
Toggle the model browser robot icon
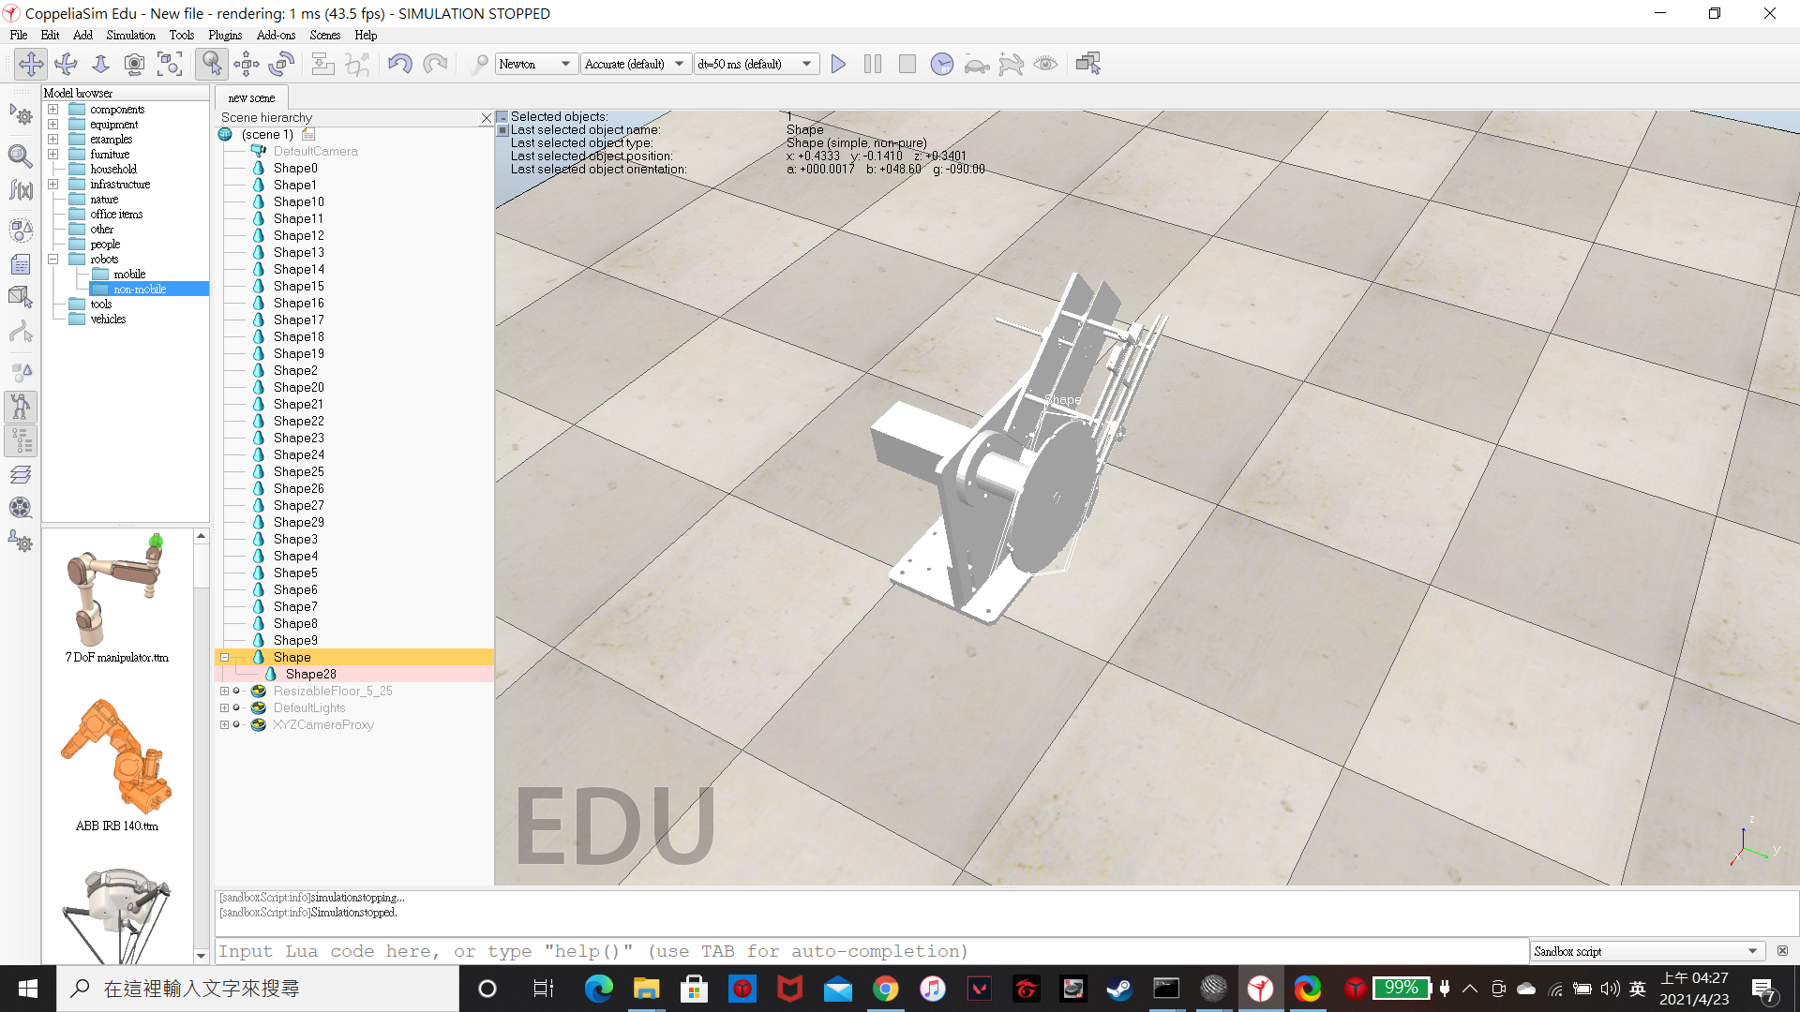point(21,407)
